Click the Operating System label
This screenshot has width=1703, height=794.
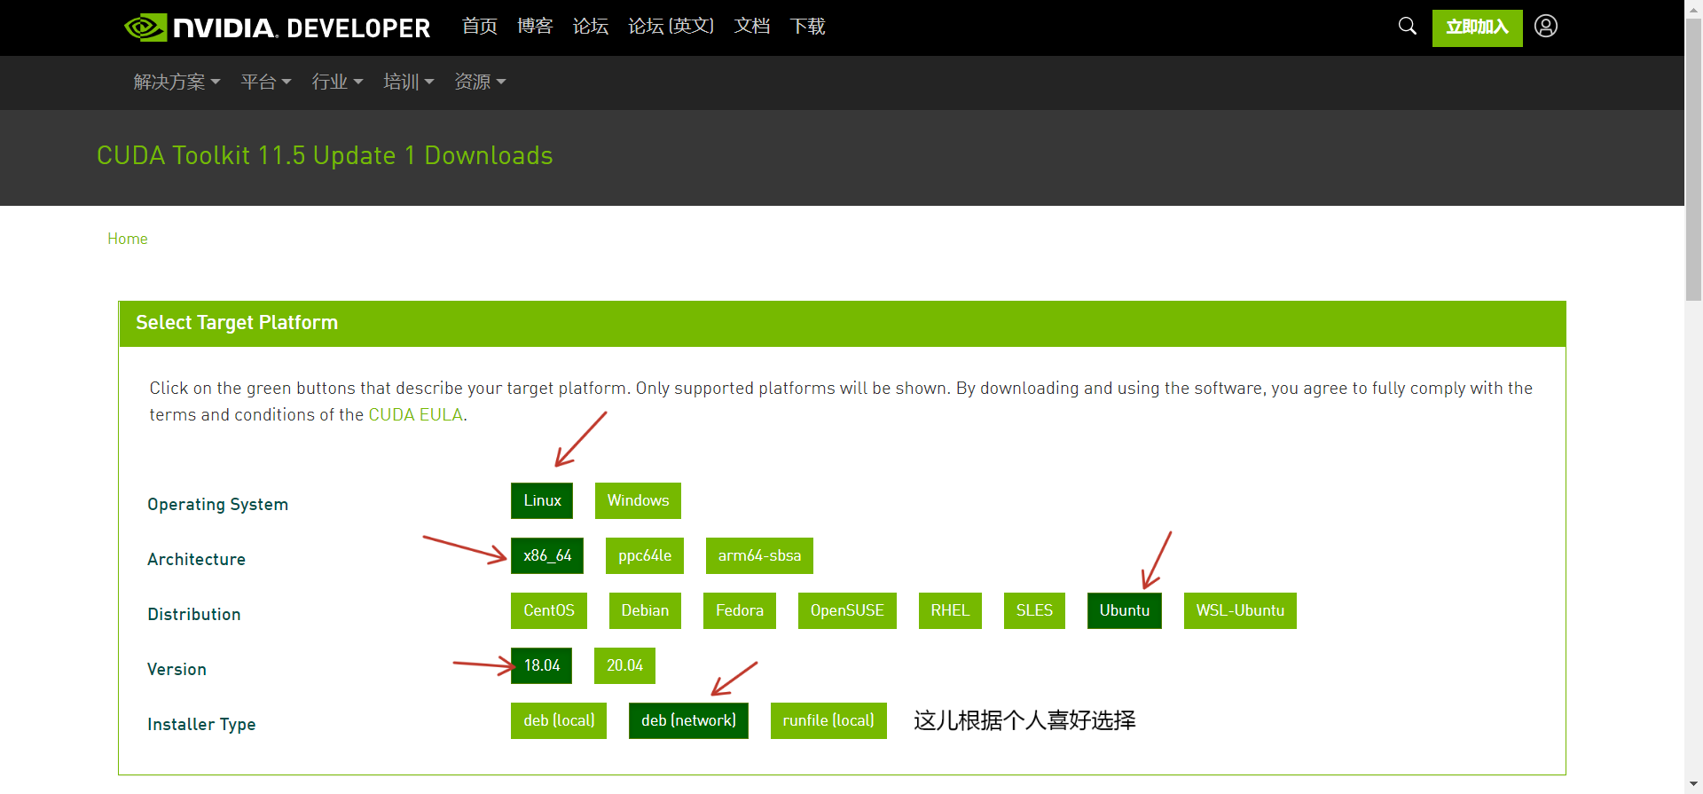(217, 504)
